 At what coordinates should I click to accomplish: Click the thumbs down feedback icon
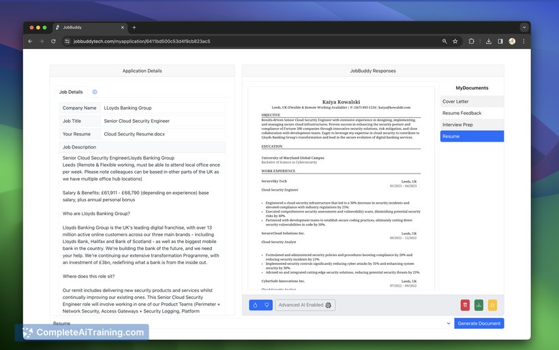[267, 305]
